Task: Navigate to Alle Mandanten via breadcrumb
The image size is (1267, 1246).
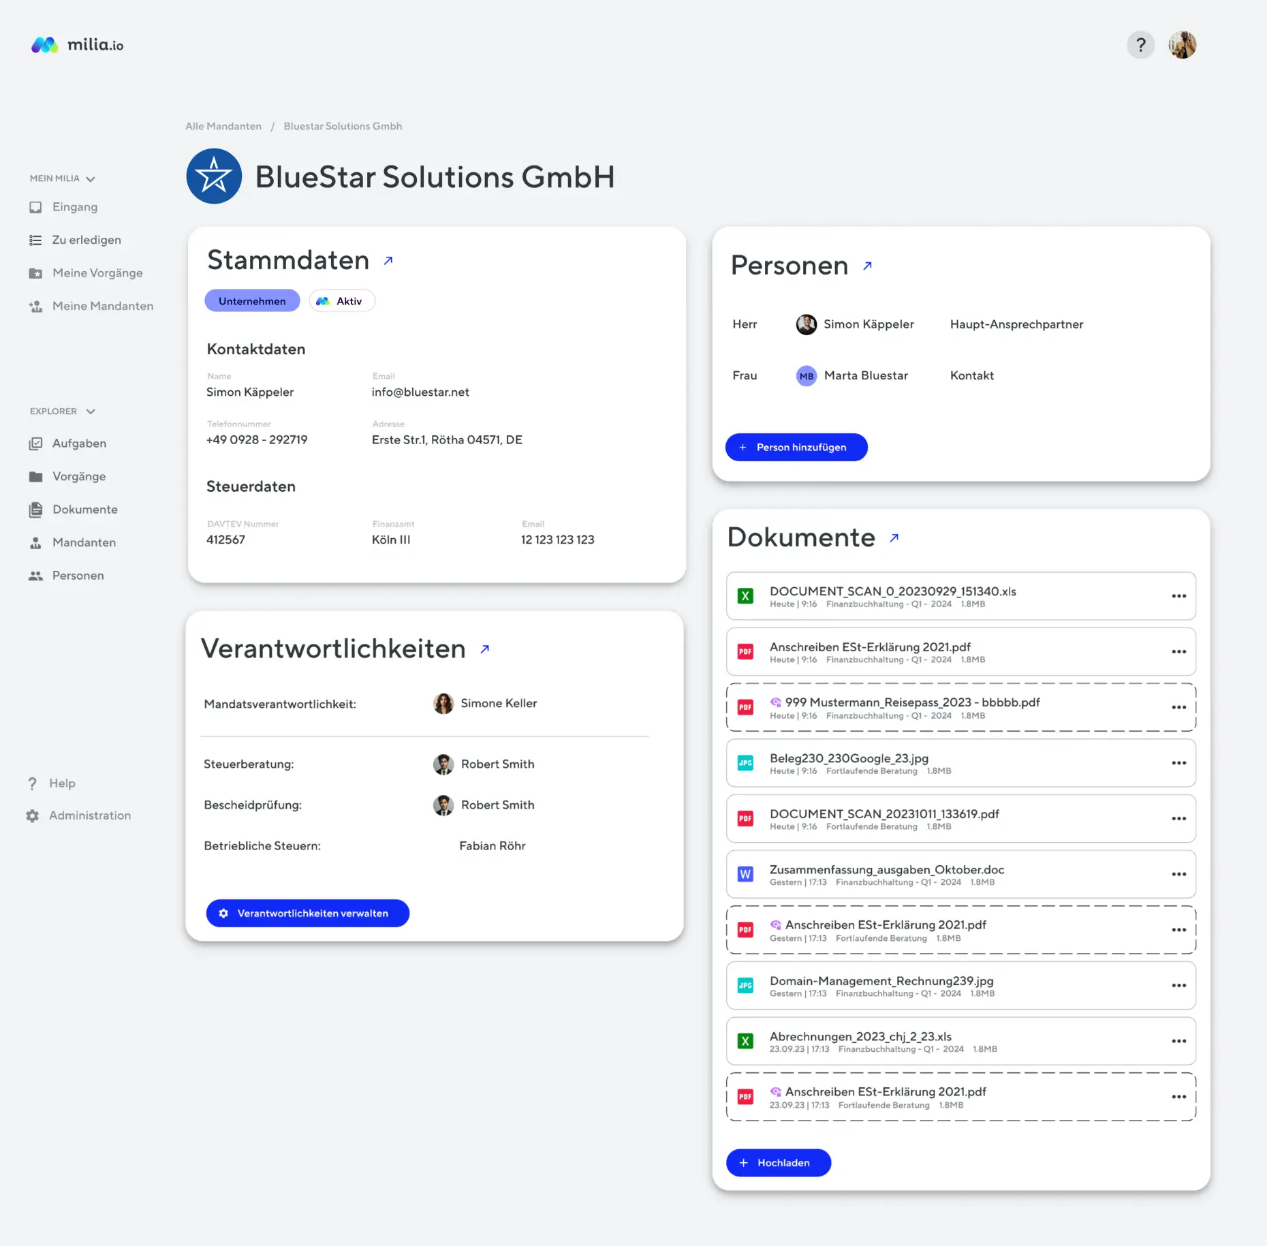Action: tap(223, 126)
